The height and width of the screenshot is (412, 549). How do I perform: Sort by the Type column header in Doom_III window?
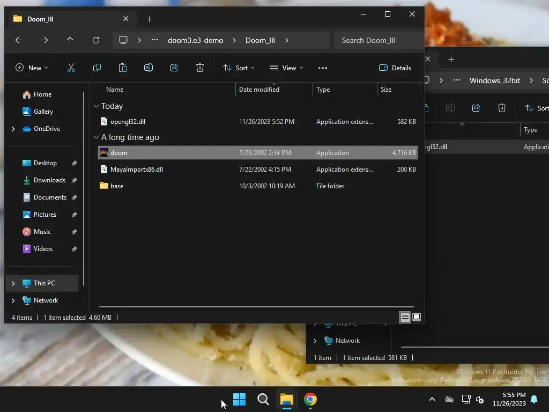(323, 90)
